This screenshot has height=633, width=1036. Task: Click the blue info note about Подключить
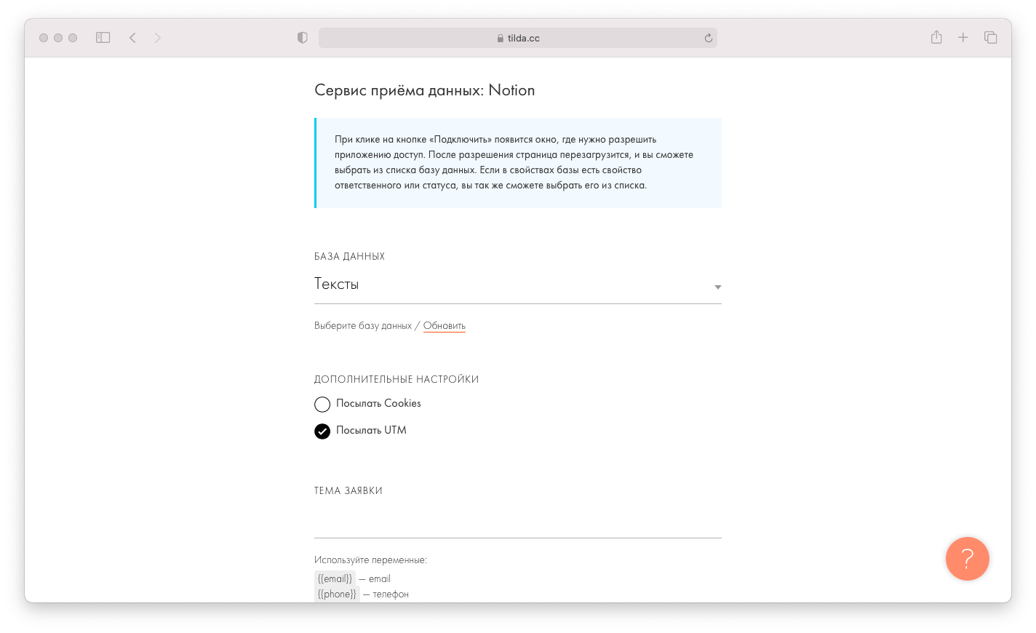(518, 163)
